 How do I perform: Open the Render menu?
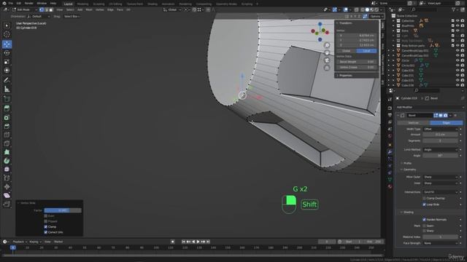click(x=29, y=3)
